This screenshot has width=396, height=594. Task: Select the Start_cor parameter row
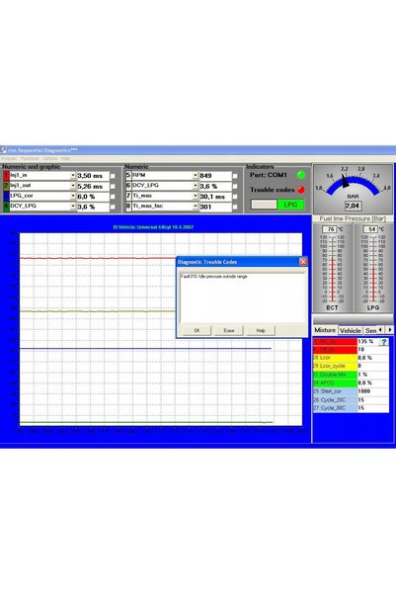(x=351, y=391)
